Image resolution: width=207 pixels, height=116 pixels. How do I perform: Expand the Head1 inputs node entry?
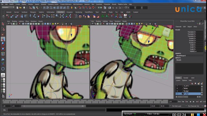point(179,60)
